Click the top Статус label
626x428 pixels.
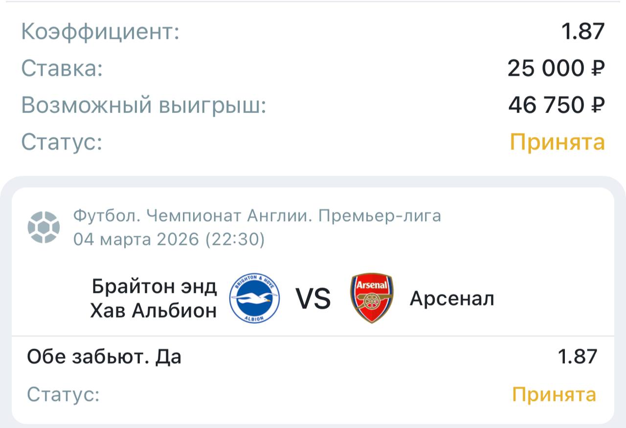(62, 142)
